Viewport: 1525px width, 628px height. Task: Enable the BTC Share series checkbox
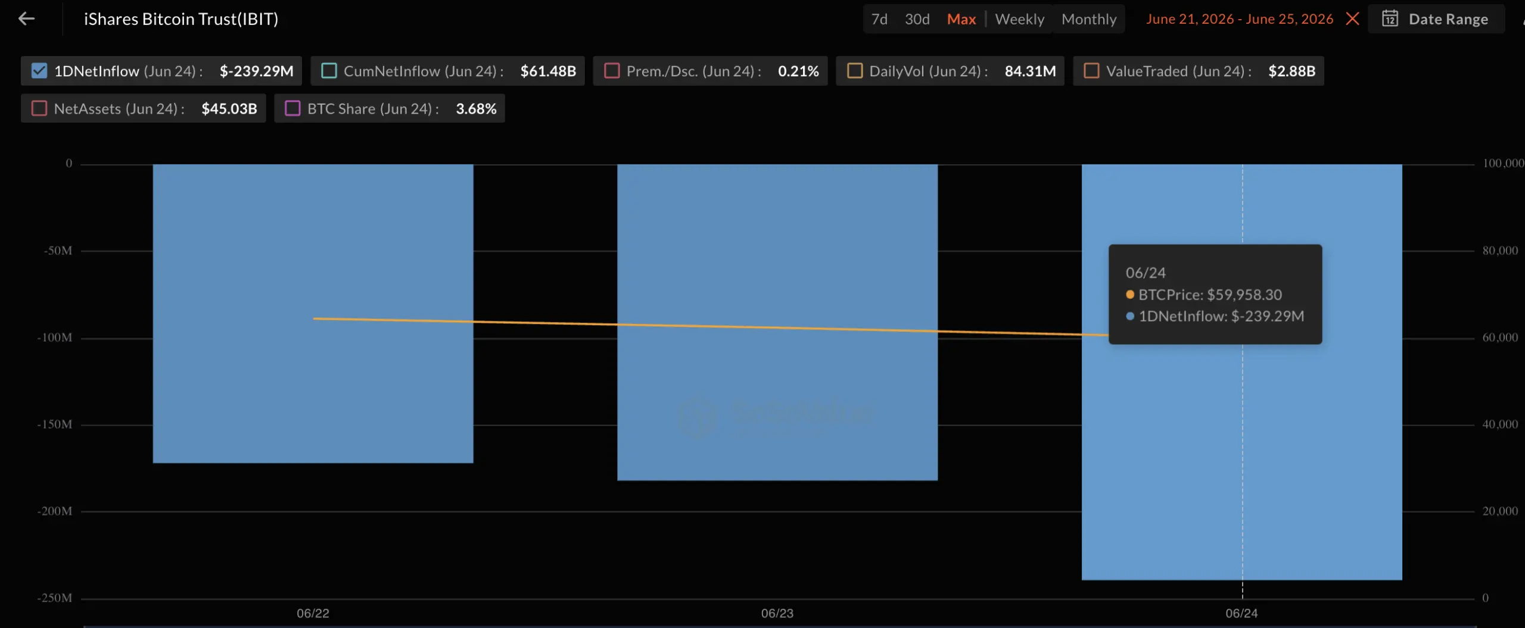point(292,108)
